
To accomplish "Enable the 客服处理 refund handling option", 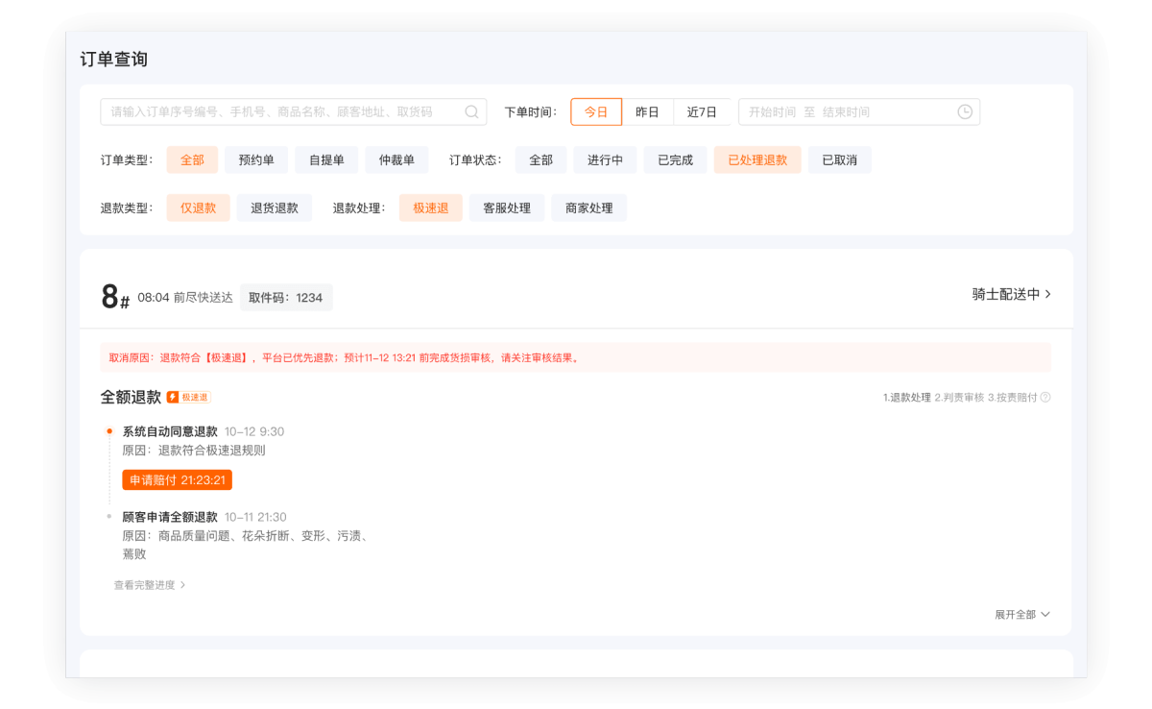I will point(506,208).
